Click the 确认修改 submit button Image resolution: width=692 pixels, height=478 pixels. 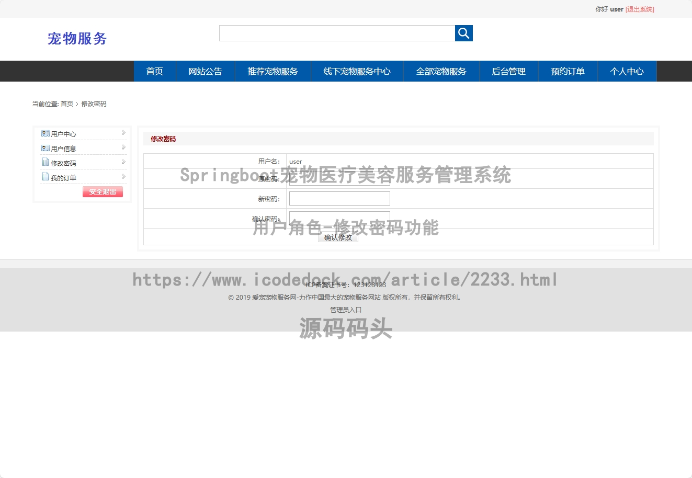point(338,237)
